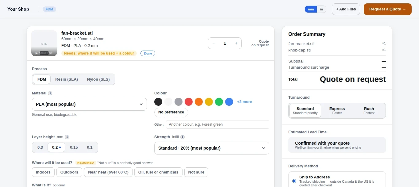Click the fan-bracket STL analyse thumbnail

coord(44,43)
